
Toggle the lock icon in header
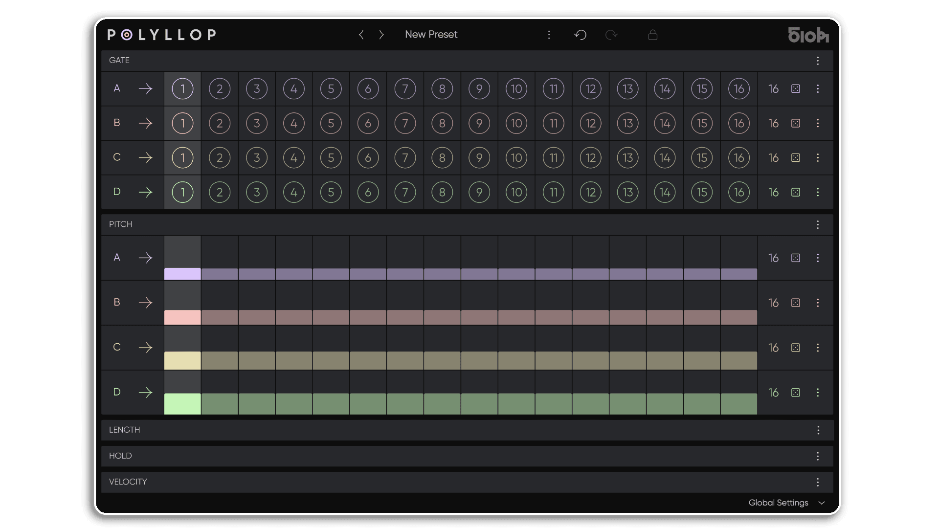pos(652,35)
